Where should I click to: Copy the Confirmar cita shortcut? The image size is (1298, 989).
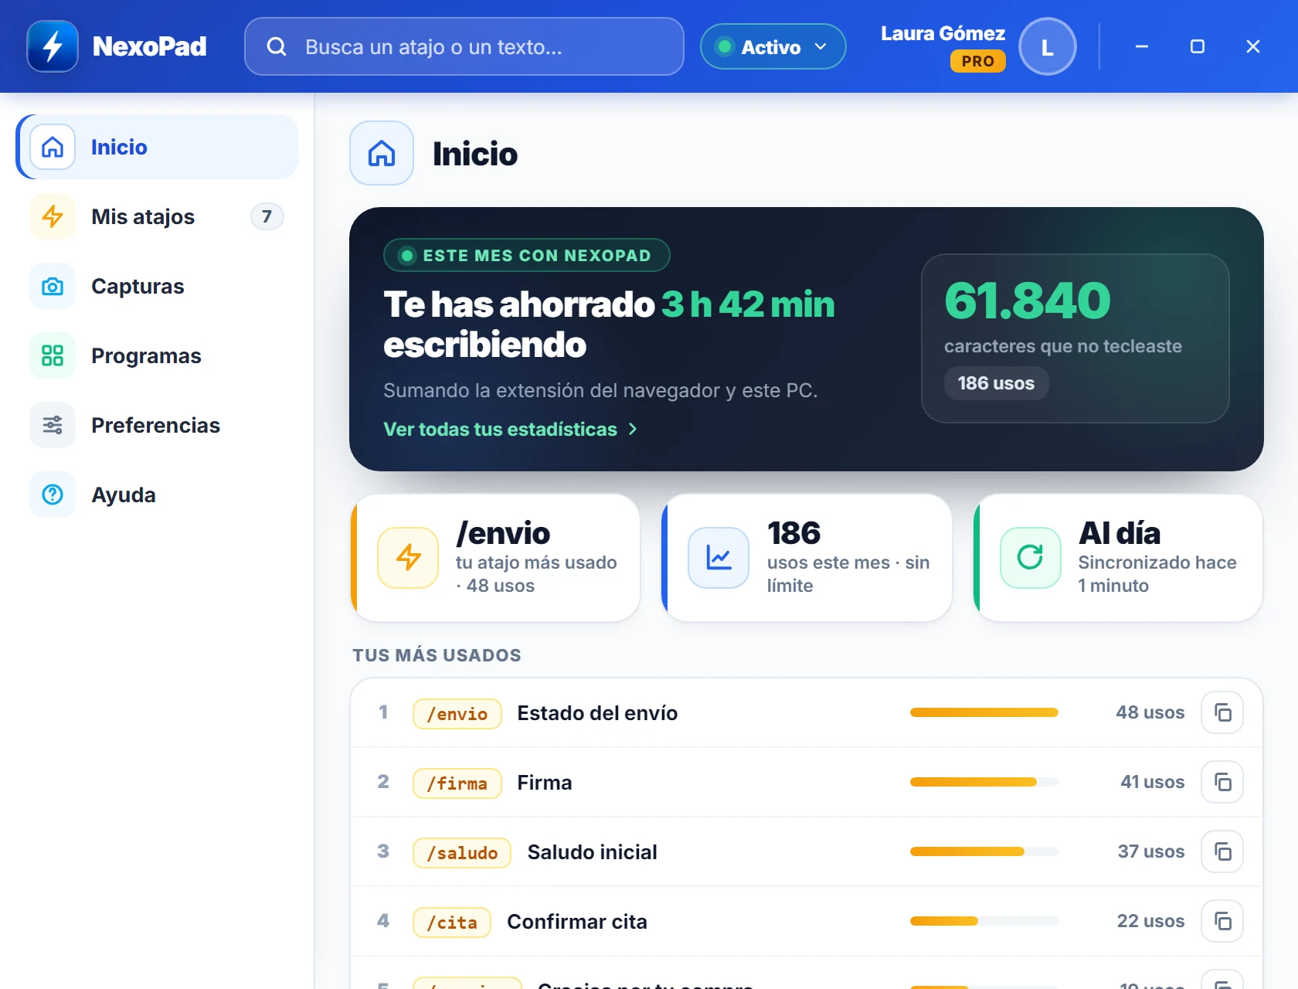[1222, 921]
